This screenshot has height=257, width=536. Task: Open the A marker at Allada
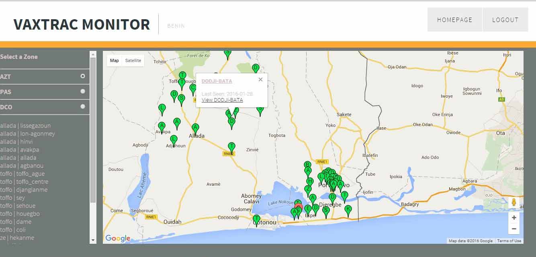(195, 128)
